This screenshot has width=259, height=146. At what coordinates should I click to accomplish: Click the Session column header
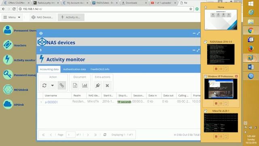point(139,96)
